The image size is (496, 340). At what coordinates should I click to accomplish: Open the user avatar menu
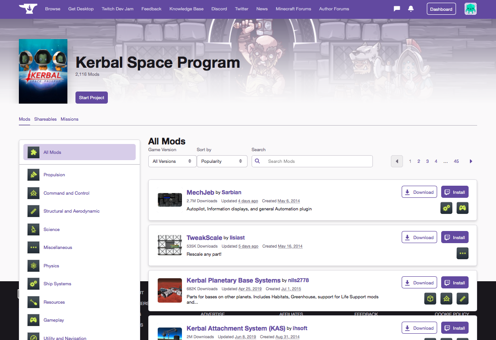click(x=470, y=9)
